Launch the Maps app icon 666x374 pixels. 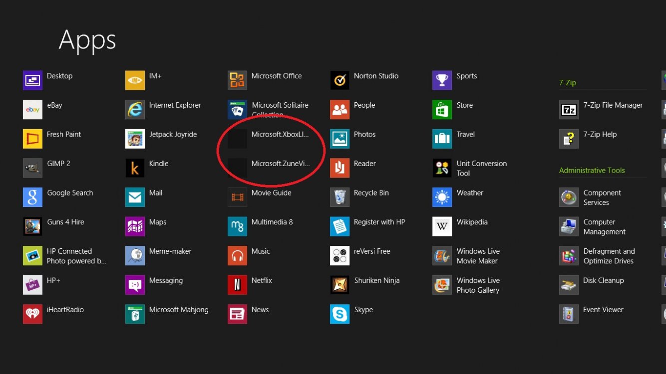[x=135, y=226]
